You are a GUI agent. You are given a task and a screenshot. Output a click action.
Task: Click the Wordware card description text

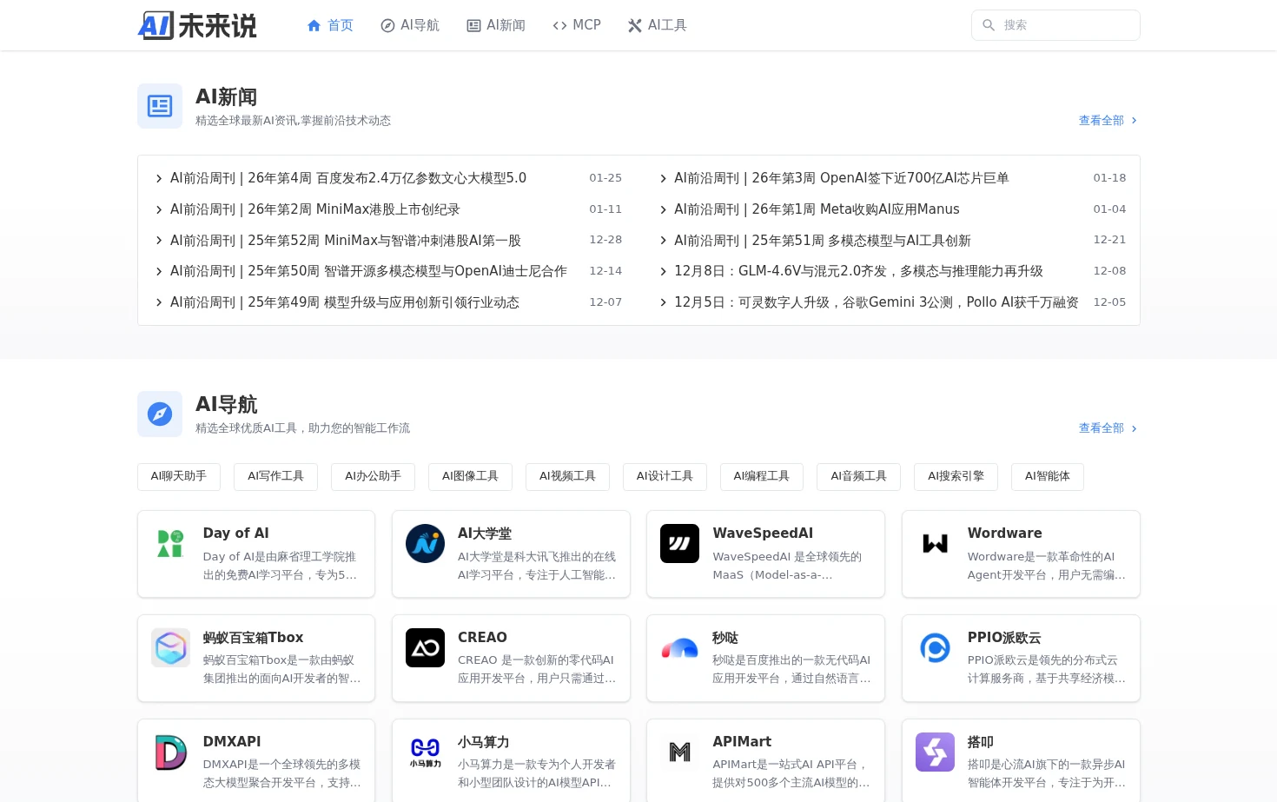(1046, 566)
